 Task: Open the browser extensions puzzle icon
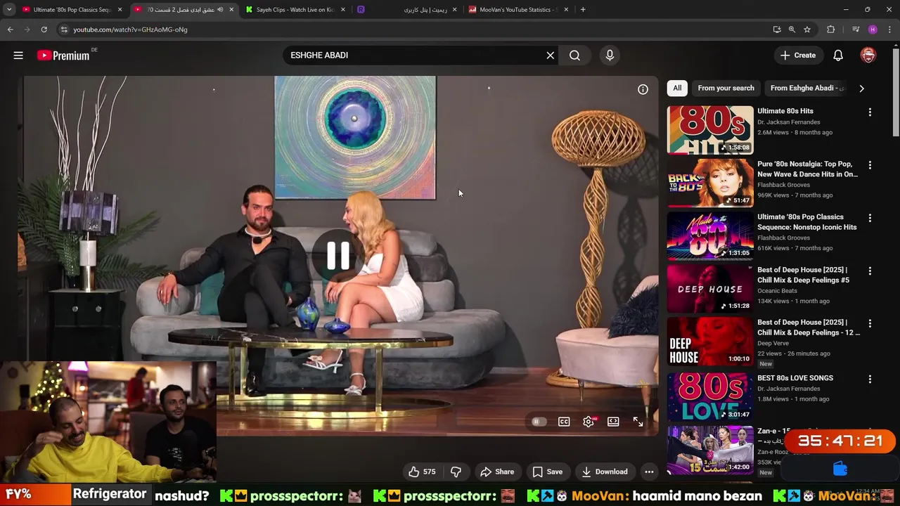[x=831, y=30]
